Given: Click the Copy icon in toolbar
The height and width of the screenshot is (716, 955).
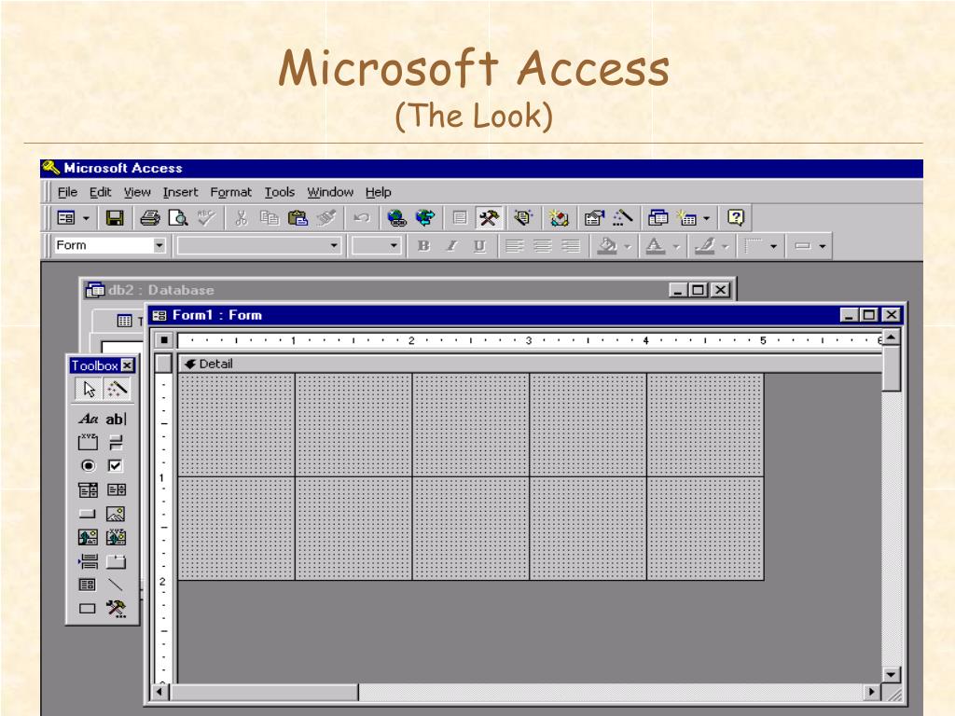Looking at the screenshot, I should tap(270, 218).
